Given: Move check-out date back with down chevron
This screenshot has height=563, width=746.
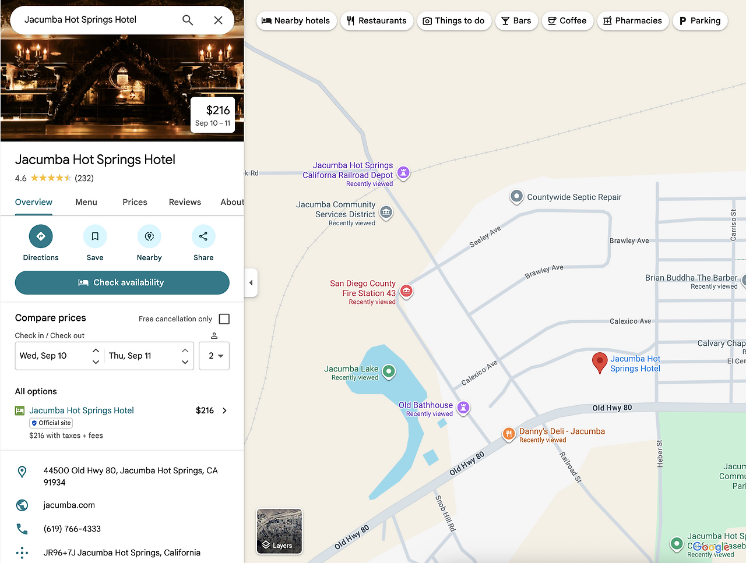Looking at the screenshot, I should click(x=185, y=362).
